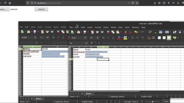Open Paste options dropdown arrow
The image size is (184, 103).
click(x=121, y=32)
